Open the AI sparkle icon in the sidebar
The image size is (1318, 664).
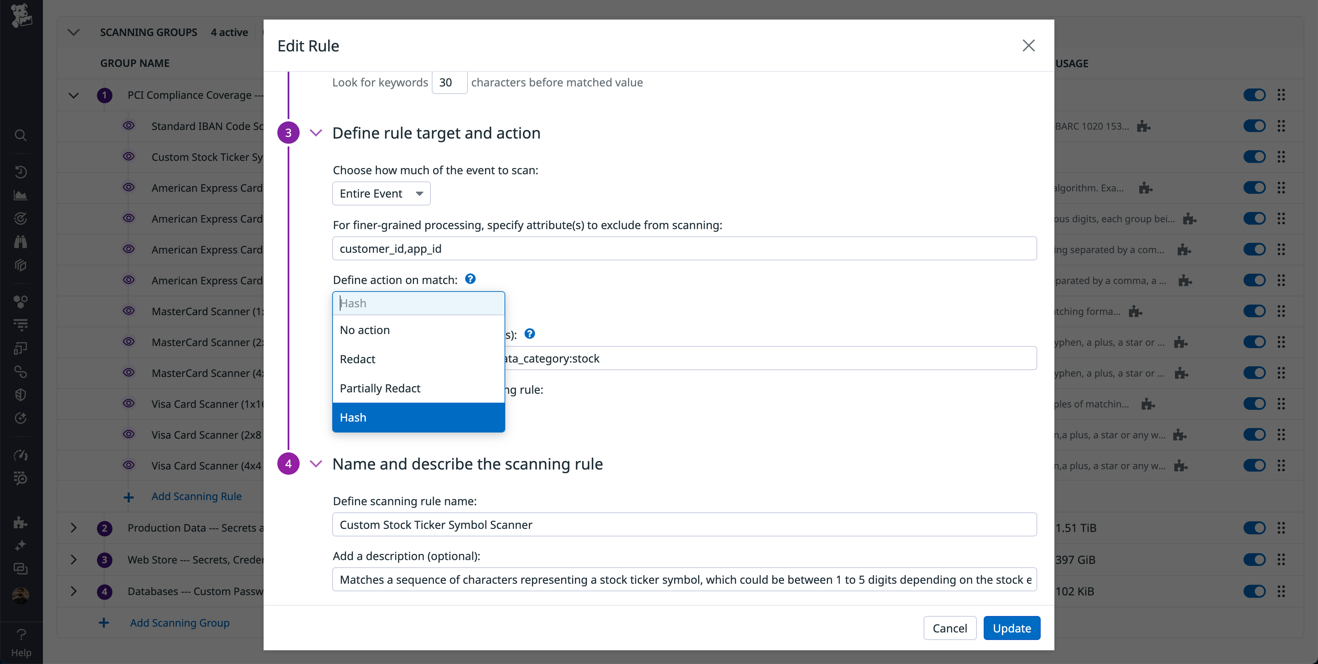tap(21, 545)
